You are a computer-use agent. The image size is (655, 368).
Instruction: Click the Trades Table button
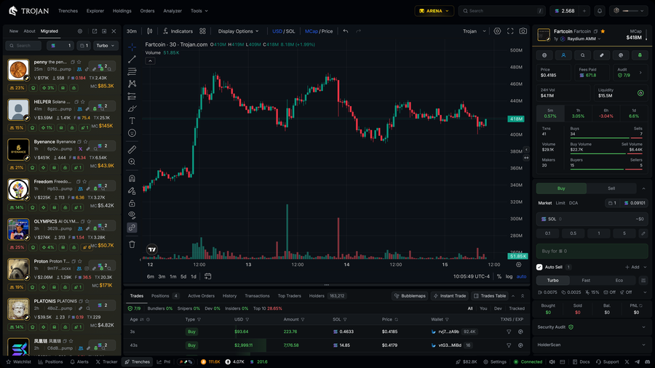pos(489,296)
